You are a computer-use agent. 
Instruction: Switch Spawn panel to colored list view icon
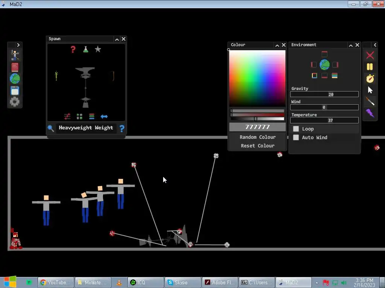pyautogui.click(x=92, y=116)
